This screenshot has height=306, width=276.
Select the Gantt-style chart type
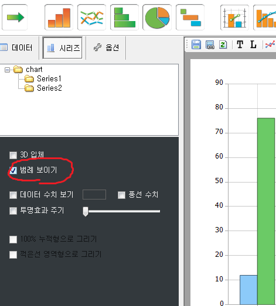tap(190, 18)
